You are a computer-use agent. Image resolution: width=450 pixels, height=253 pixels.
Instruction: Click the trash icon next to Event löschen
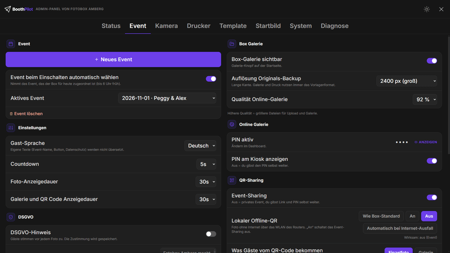point(11,114)
